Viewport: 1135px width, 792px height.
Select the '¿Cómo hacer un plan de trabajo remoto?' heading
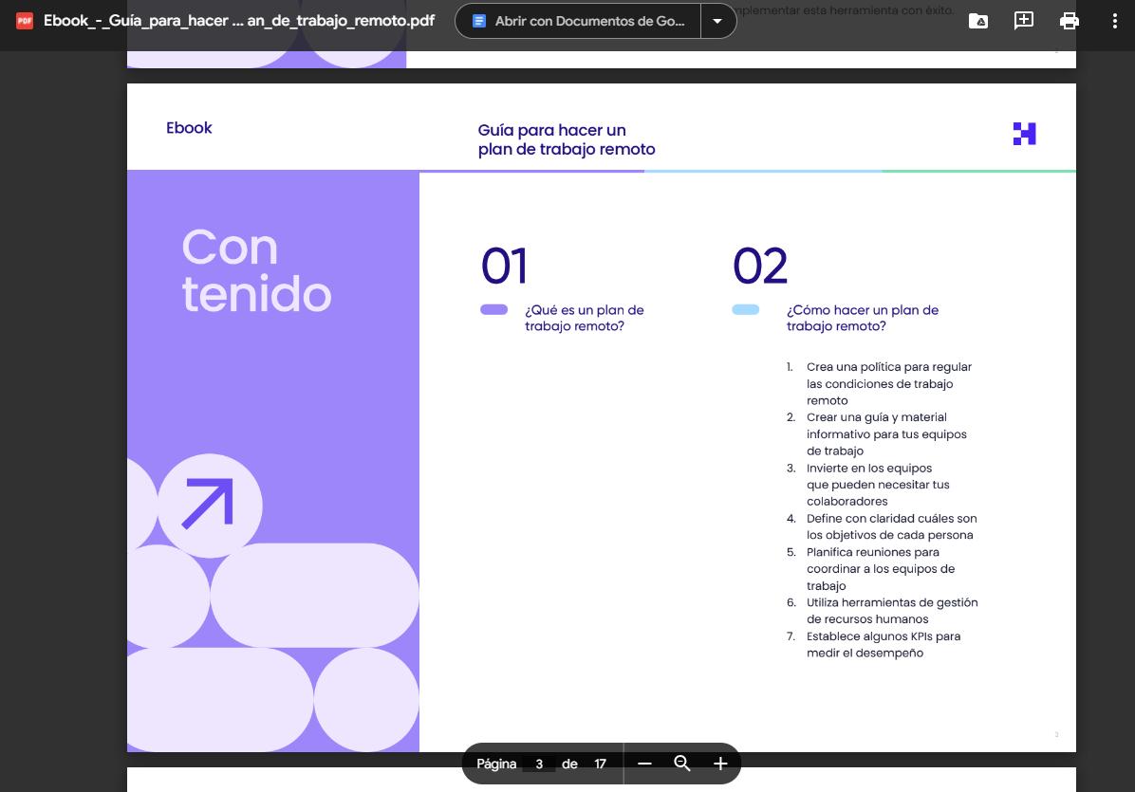tap(863, 318)
